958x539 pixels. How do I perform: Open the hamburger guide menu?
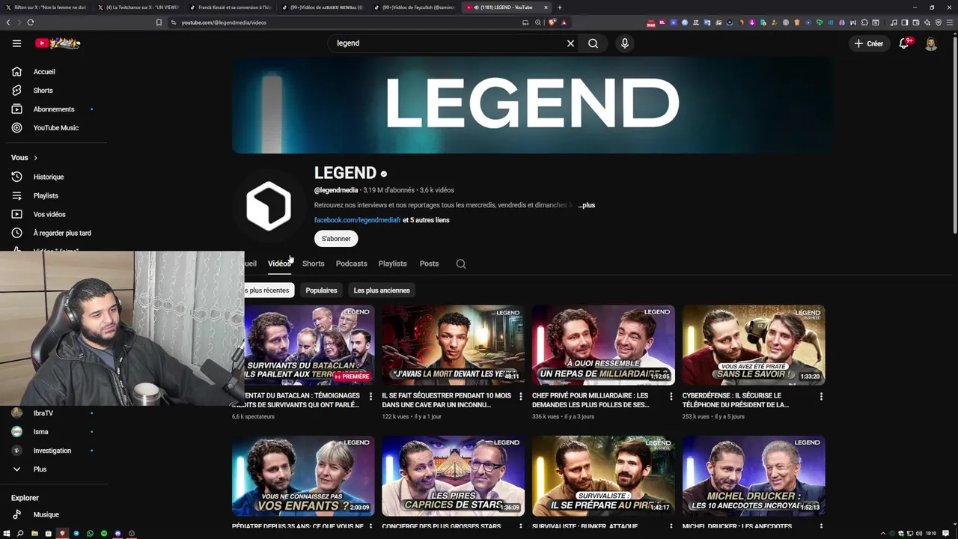click(16, 43)
